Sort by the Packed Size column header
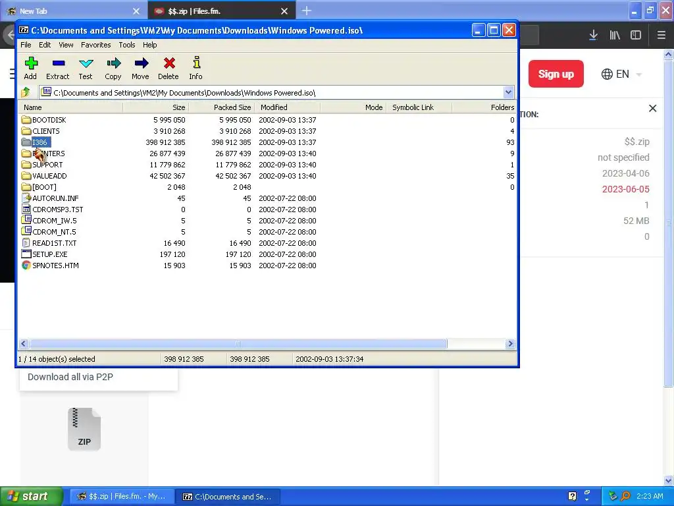This screenshot has height=506, width=674. 221,107
